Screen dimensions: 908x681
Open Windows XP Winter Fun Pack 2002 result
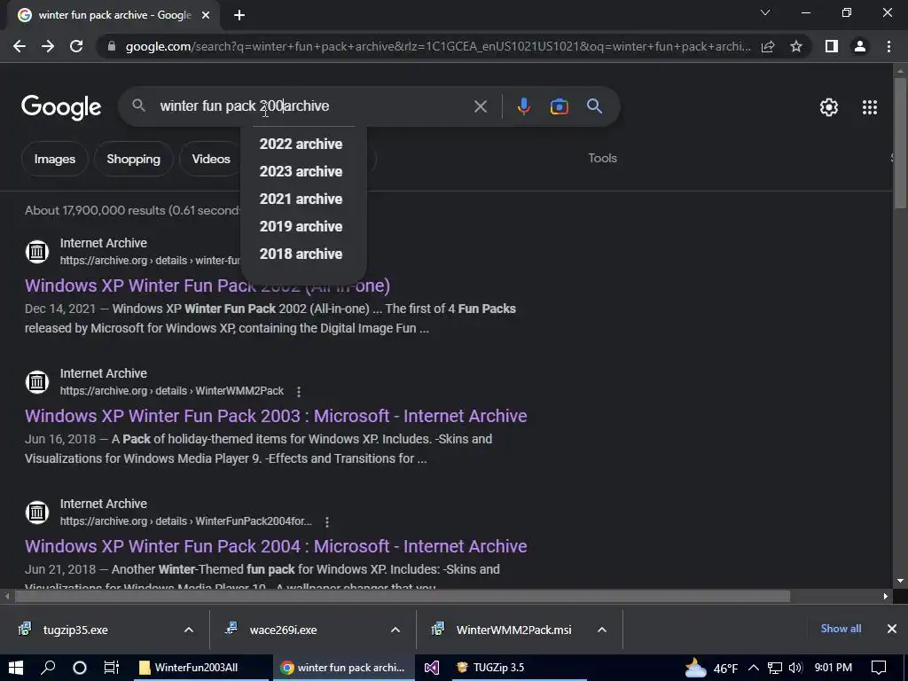207,286
